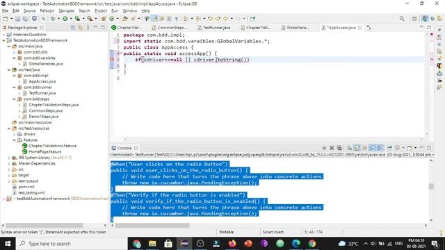Click the Console Terminate stop icon
The image size is (445, 250).
click(x=324, y=148)
